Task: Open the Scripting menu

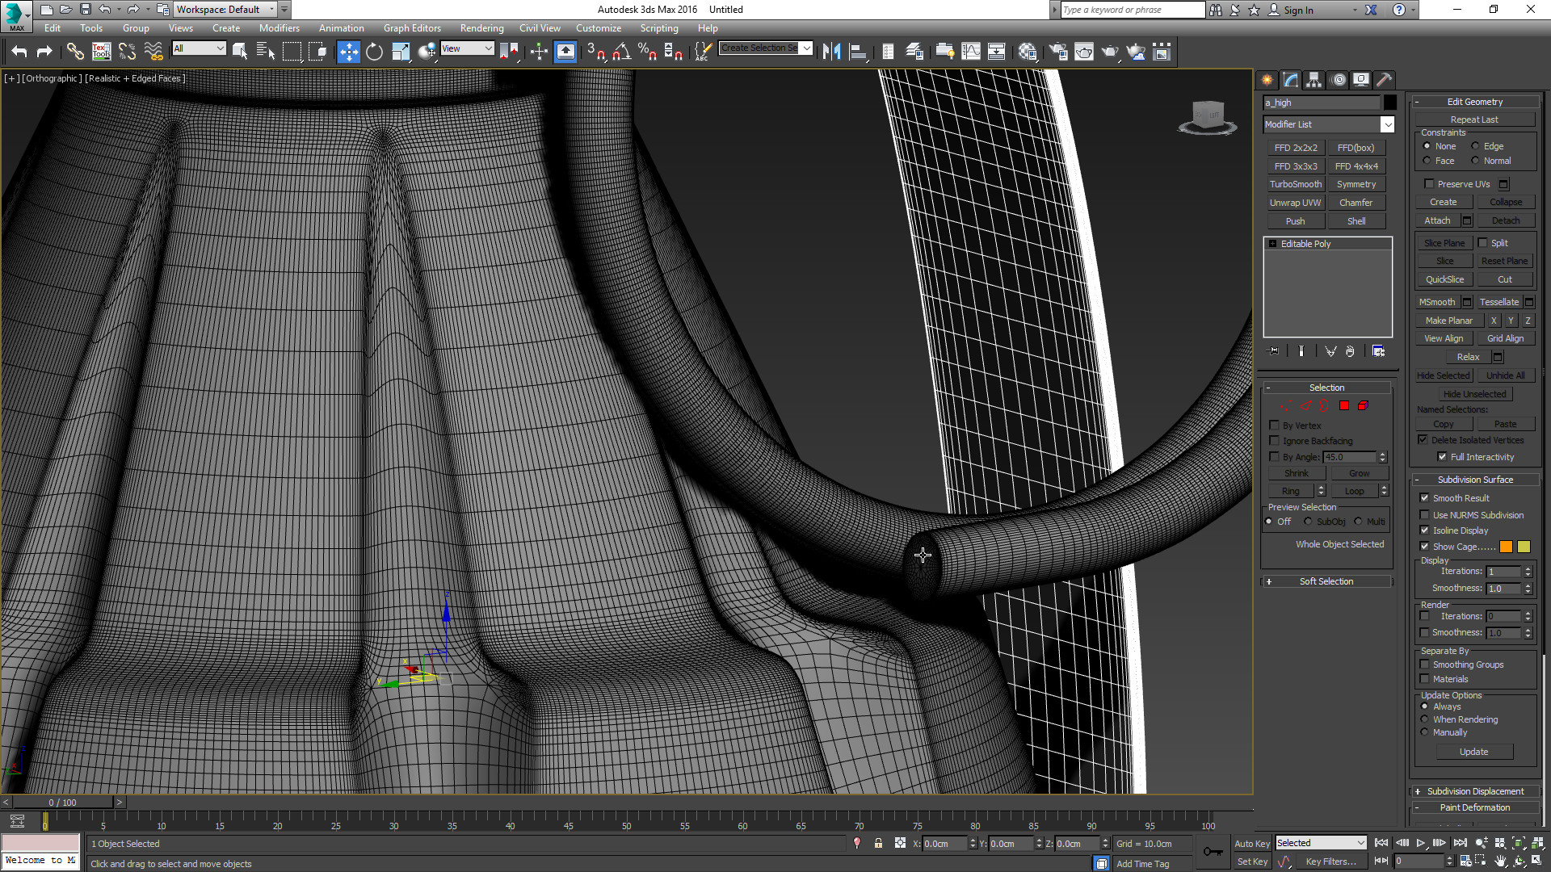Action: click(659, 28)
